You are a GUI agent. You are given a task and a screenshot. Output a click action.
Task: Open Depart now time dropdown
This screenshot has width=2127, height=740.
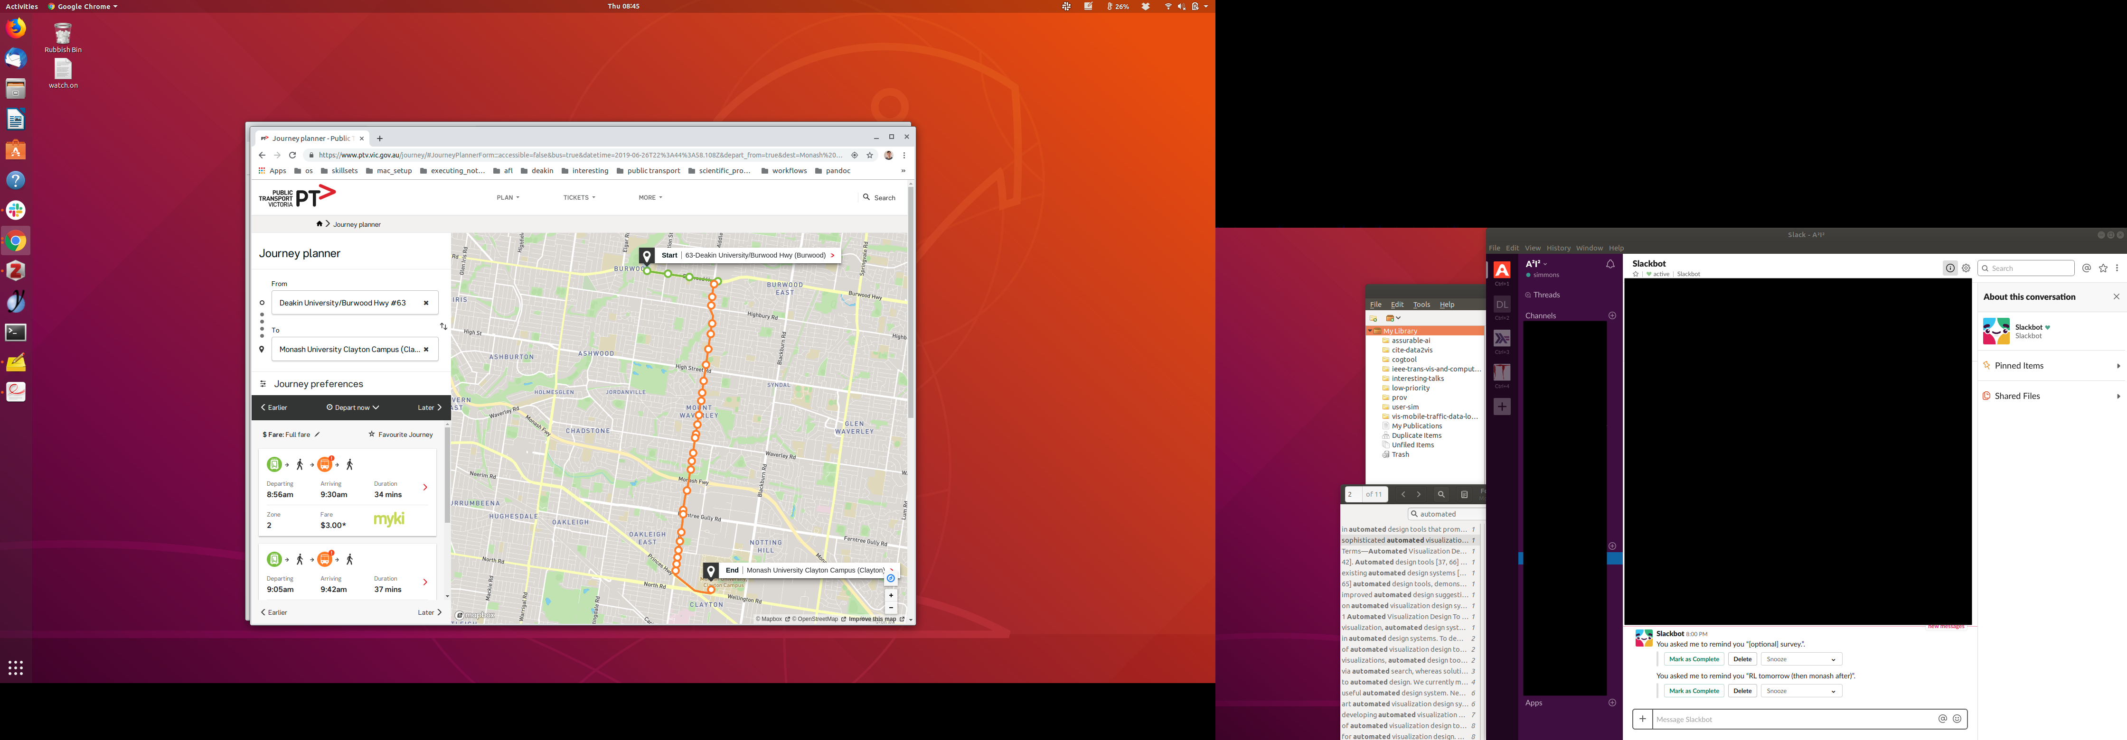coord(353,407)
